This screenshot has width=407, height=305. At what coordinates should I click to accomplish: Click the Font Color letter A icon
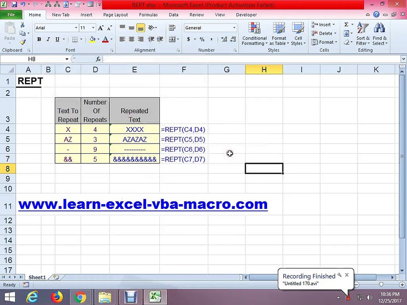coord(106,39)
